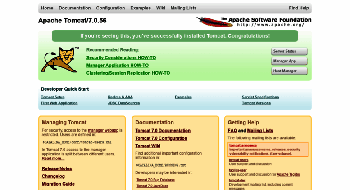Image resolution: width=350 pixels, height=190 pixels.
Task: Open the tomcat-announce mailing list link
Action: (x=243, y=146)
